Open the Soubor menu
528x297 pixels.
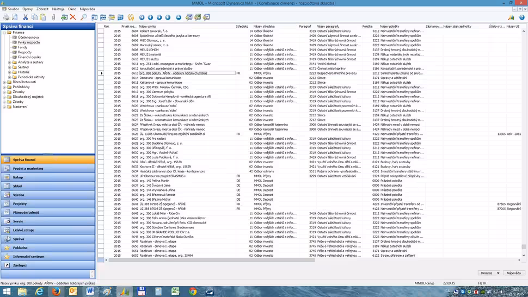[13, 9]
